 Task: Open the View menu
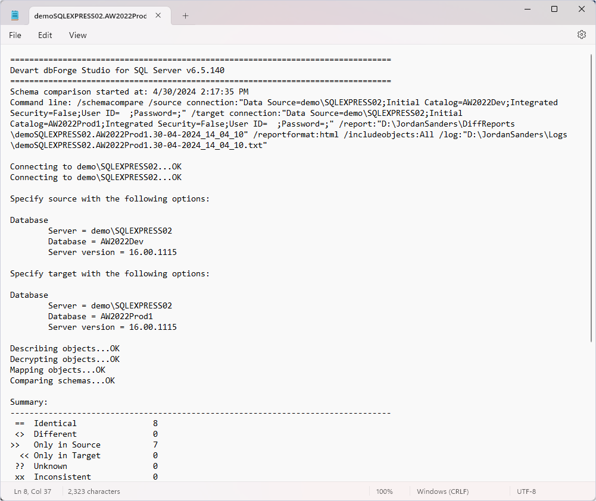click(77, 35)
